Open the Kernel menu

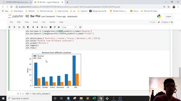pyautogui.click(x=52, y=22)
